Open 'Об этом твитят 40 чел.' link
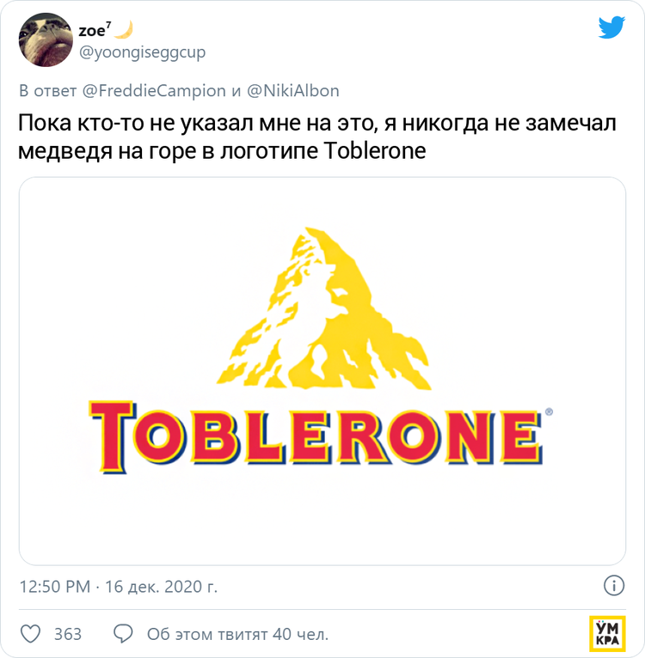The height and width of the screenshot is (658, 645). point(237,634)
